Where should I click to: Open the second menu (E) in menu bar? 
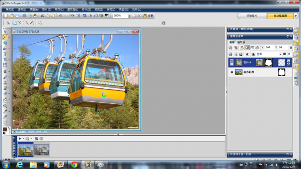22,9
